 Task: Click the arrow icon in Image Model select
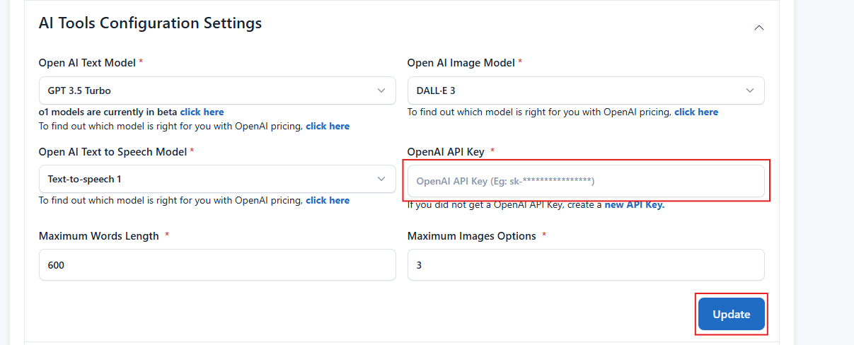click(x=750, y=90)
